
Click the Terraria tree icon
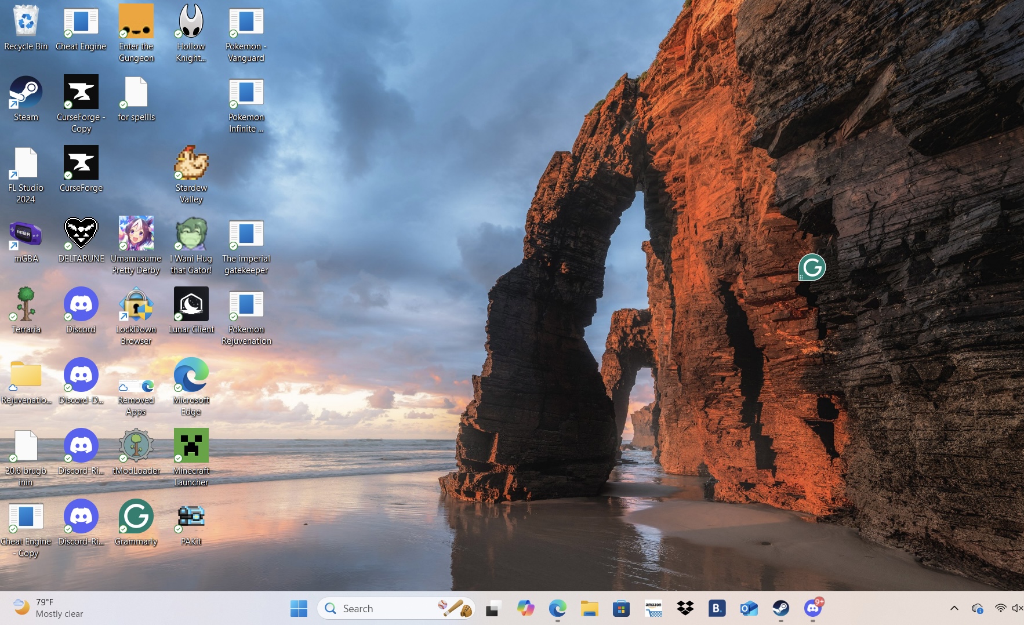click(26, 304)
